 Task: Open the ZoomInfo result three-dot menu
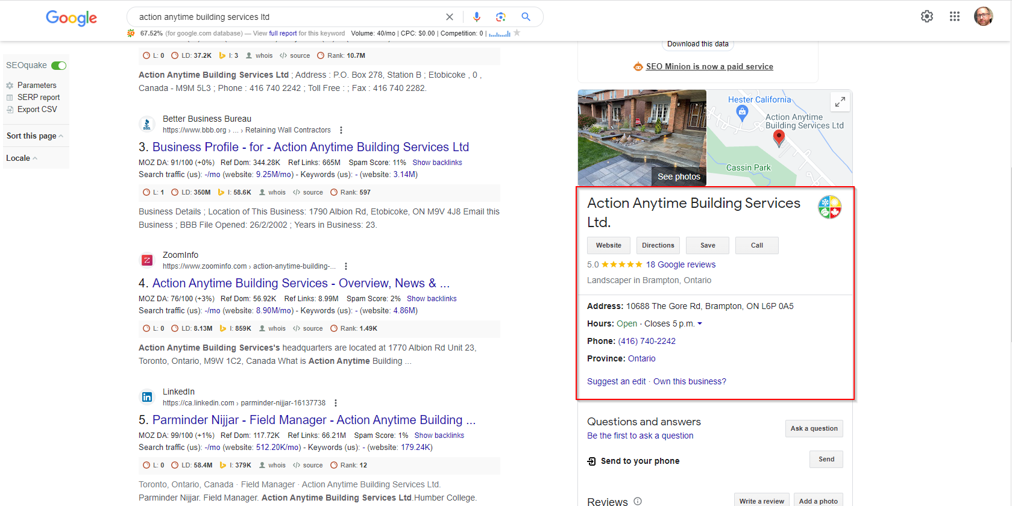346,266
